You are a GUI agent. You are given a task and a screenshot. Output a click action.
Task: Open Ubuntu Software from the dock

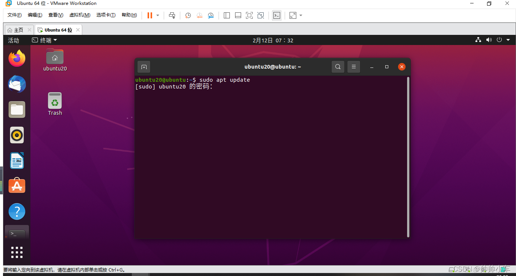coord(17,186)
